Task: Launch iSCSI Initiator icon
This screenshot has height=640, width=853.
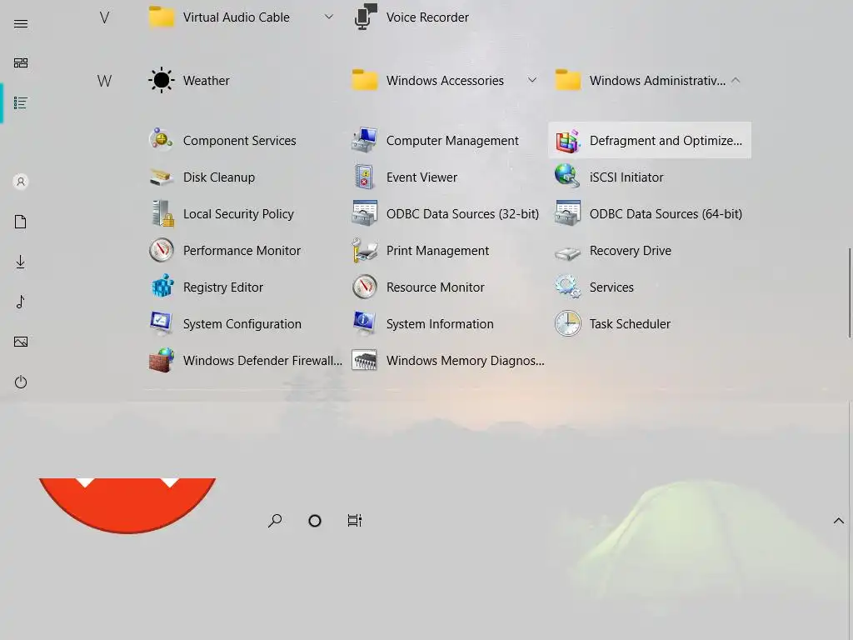Action: coord(567,177)
